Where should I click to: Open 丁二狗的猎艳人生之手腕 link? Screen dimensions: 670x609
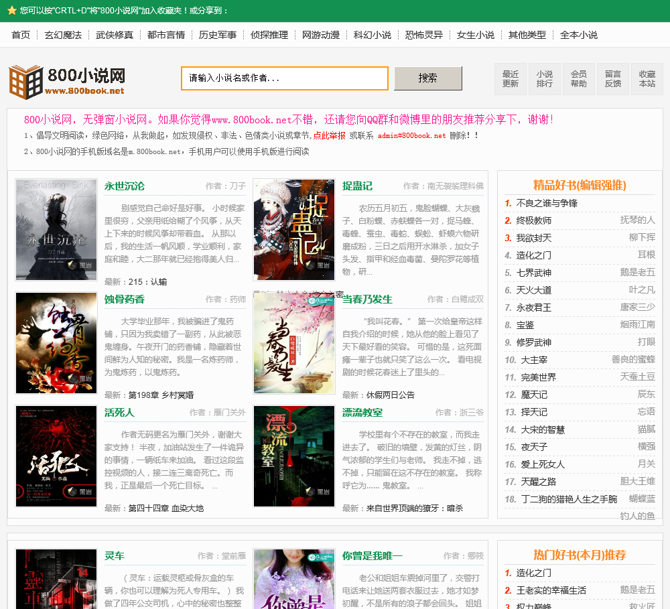[569, 499]
